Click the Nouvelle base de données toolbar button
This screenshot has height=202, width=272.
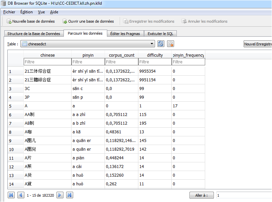31,21
